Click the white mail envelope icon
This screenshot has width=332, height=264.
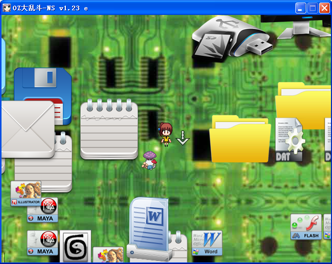[27, 129]
